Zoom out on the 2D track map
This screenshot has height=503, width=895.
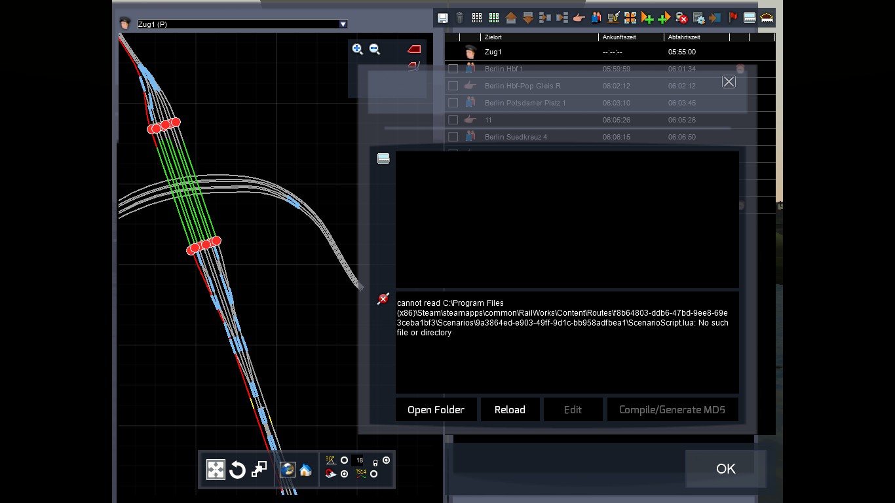[x=375, y=49]
